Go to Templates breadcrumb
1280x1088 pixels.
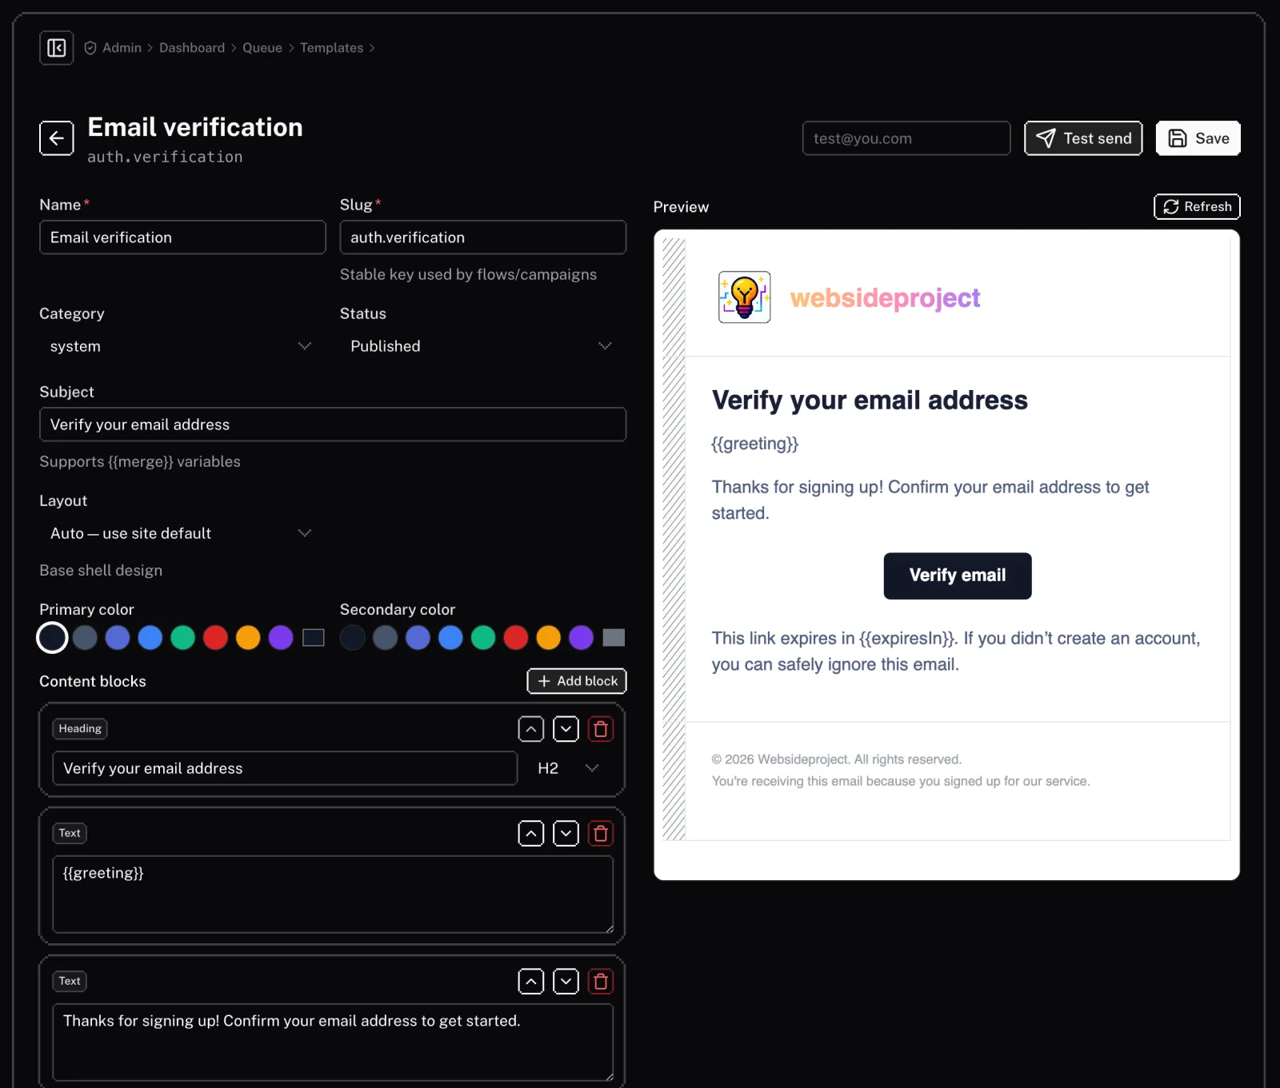pos(331,48)
